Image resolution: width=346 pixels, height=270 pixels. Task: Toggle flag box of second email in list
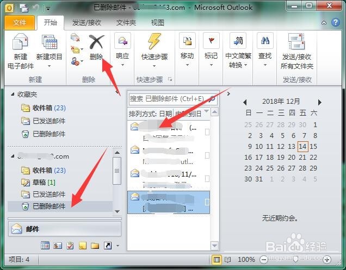pos(207,155)
